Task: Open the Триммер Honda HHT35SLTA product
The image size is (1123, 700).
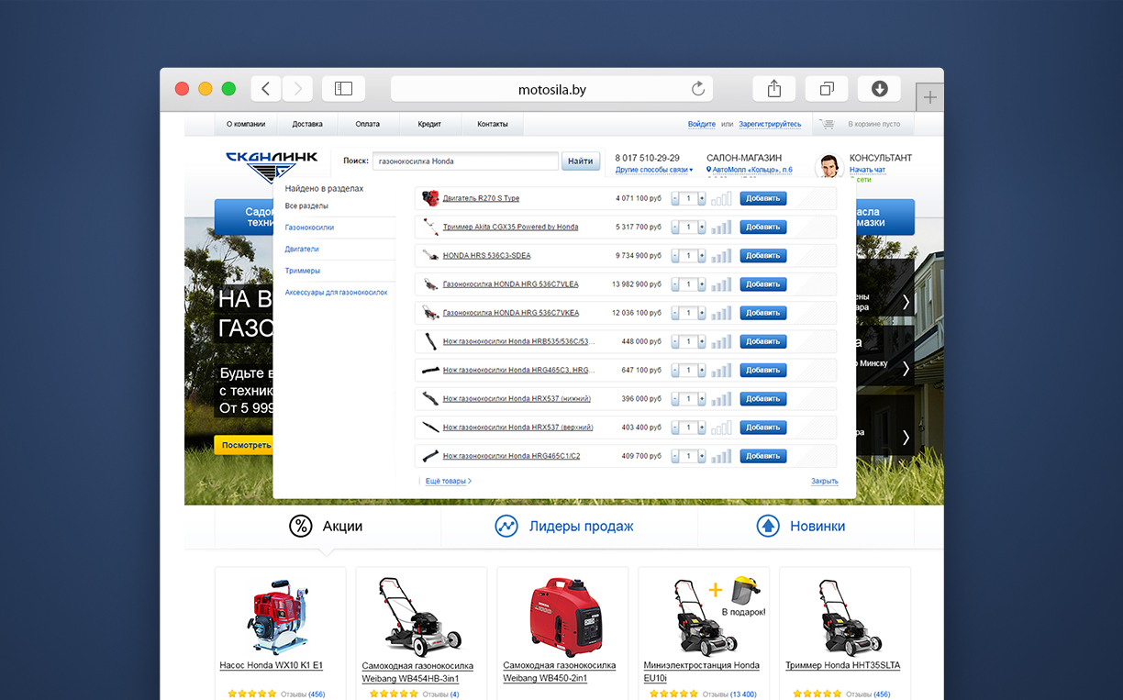Action: (843, 665)
